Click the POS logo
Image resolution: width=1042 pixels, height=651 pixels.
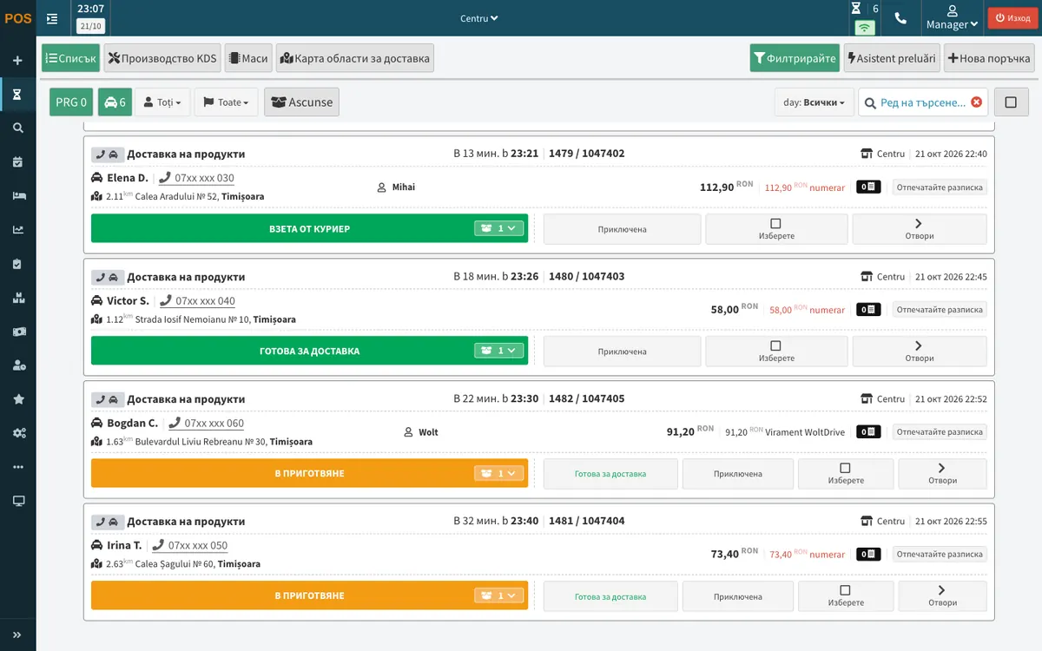pos(17,18)
